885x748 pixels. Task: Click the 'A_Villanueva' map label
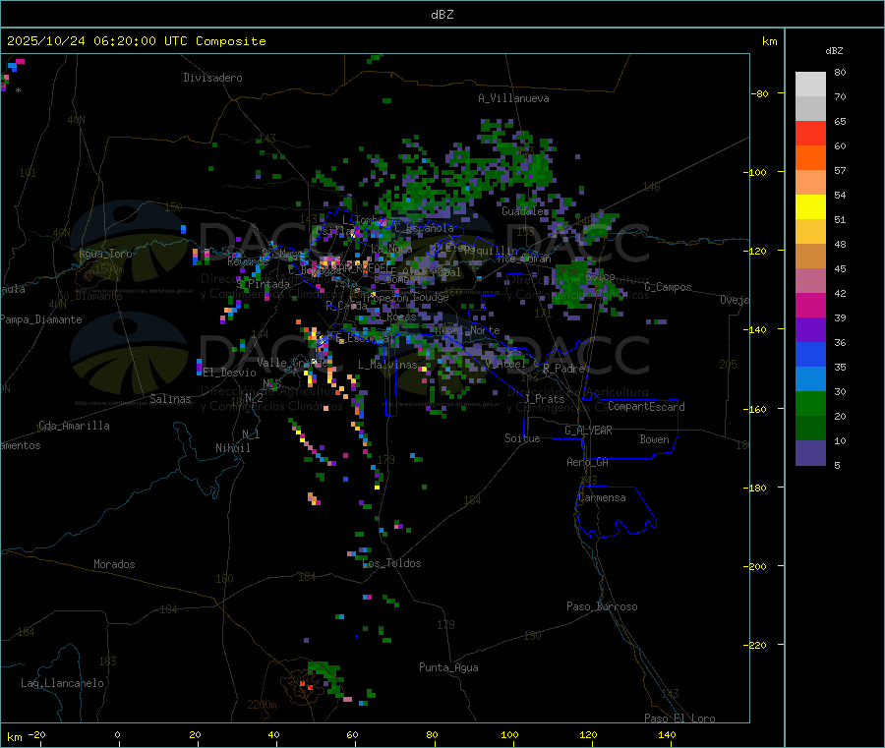tap(513, 98)
